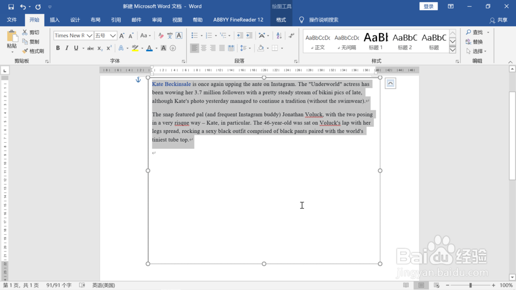Open the borders dropdown arrow

pos(282,48)
